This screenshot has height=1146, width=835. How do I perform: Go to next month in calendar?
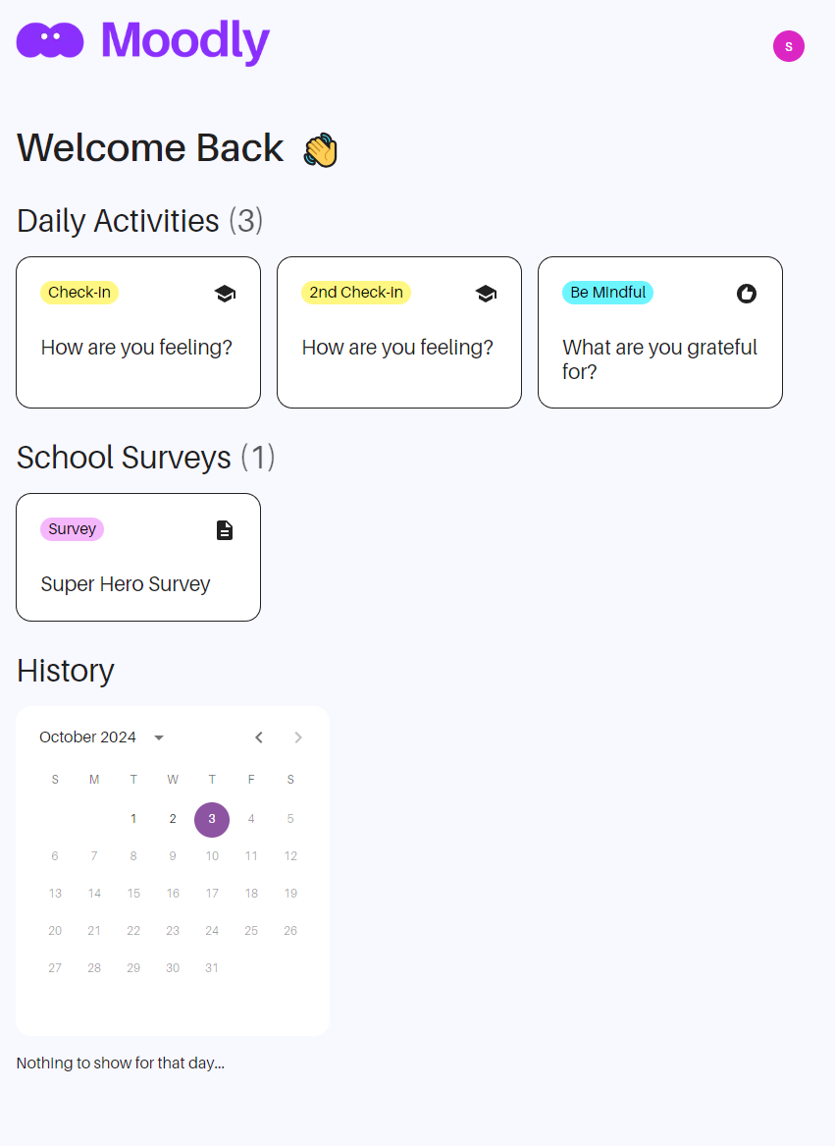point(298,737)
